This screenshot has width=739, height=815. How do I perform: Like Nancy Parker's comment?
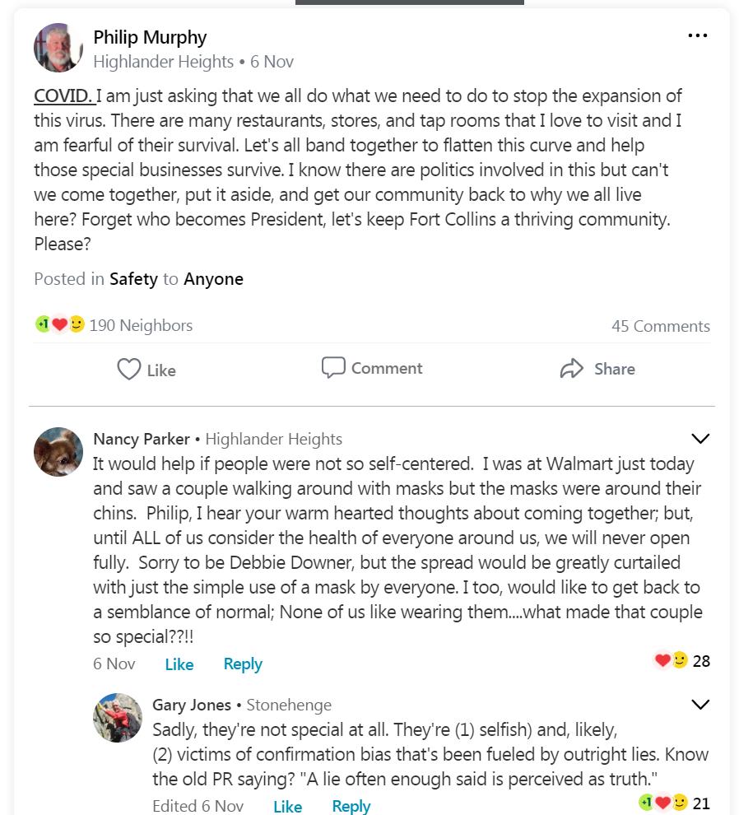pos(179,664)
